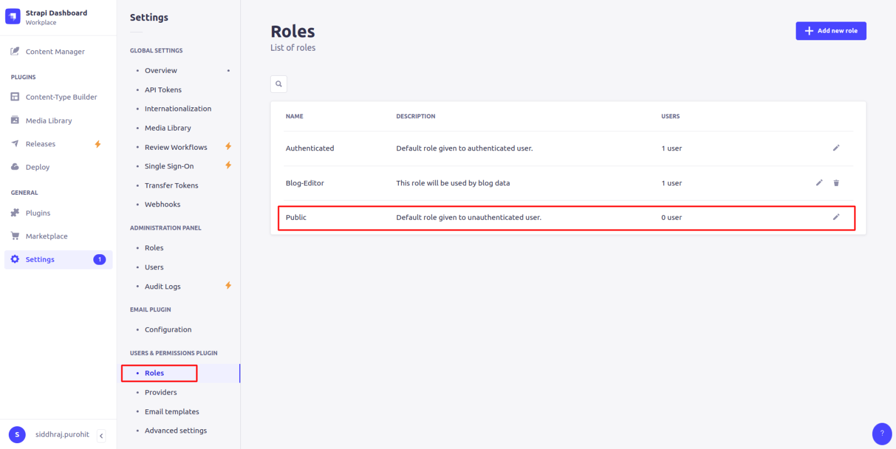Click the search icon above the roles table
Image resolution: width=896 pixels, height=449 pixels.
[278, 84]
